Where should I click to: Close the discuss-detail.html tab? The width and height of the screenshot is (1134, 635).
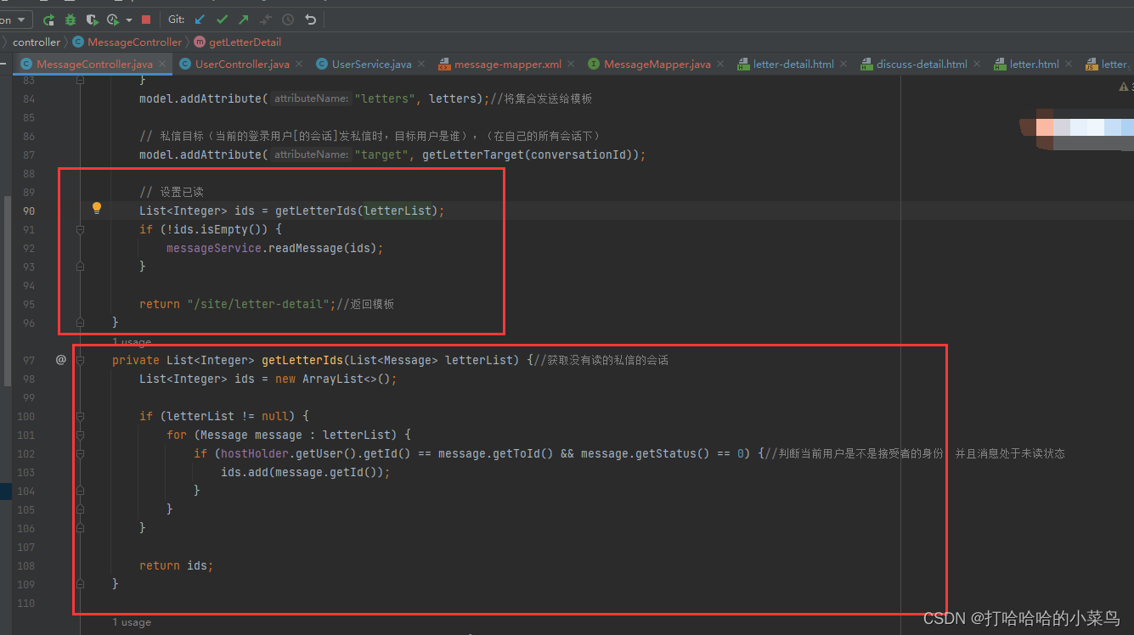click(x=977, y=64)
